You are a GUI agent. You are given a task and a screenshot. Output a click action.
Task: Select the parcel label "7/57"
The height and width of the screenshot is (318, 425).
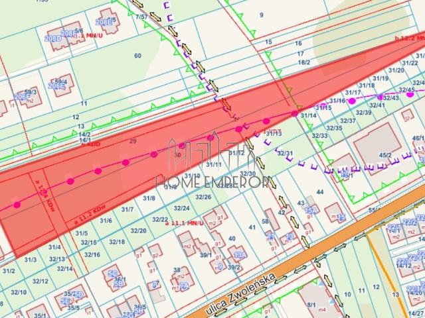pos(141,17)
